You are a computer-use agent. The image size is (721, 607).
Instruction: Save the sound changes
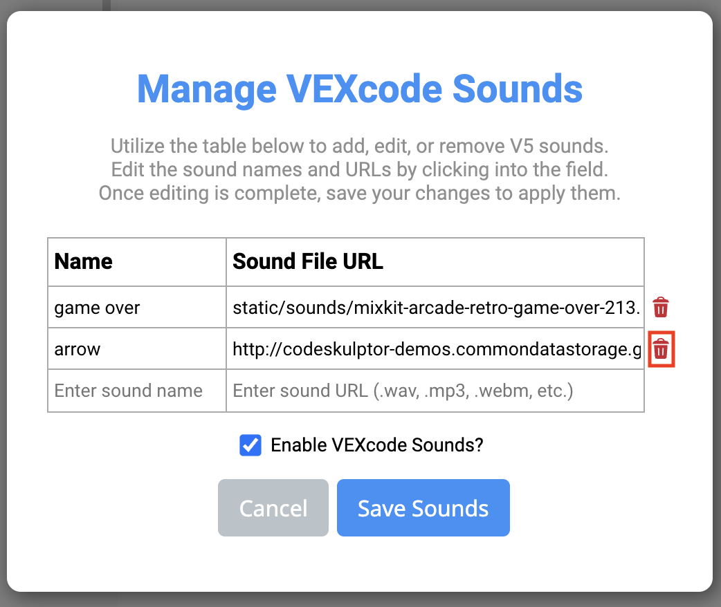(423, 507)
